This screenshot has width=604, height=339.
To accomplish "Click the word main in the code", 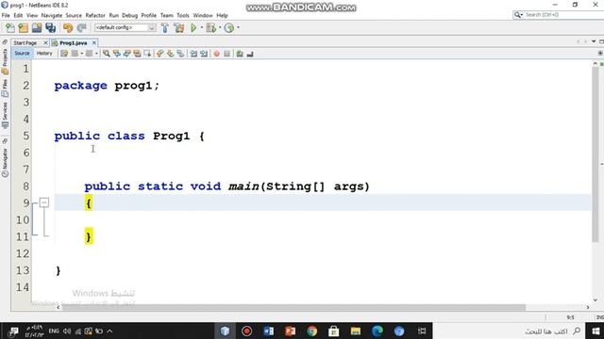I will 243,186.
